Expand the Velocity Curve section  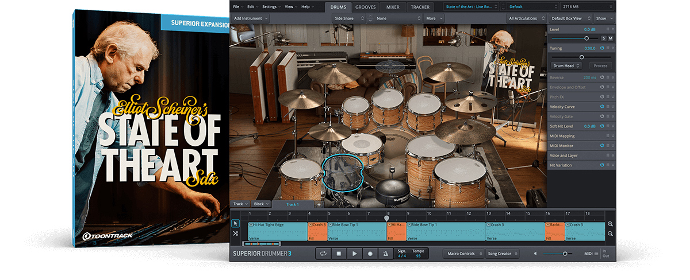tap(613, 107)
